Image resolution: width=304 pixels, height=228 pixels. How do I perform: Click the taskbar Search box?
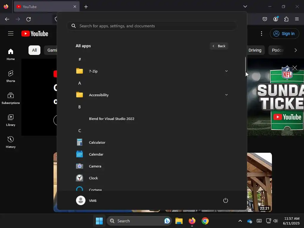[x=139, y=221]
